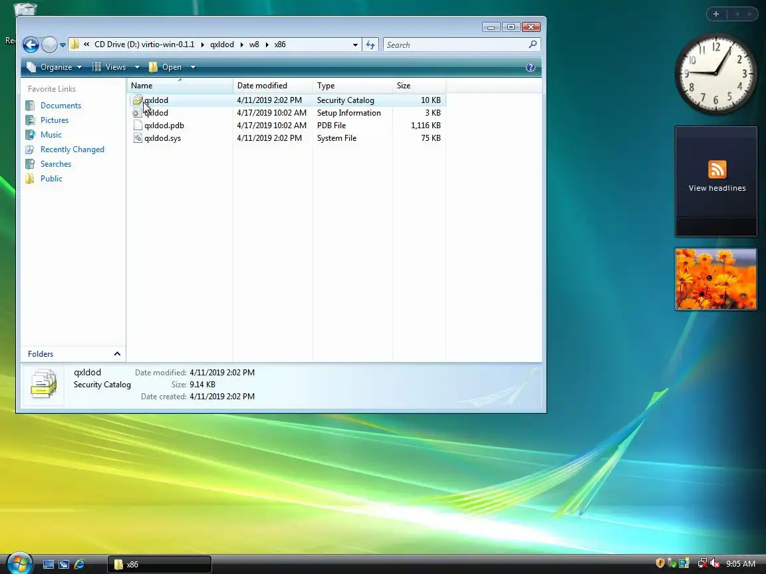Click Open in the toolbar
766x574 pixels.
pos(166,67)
